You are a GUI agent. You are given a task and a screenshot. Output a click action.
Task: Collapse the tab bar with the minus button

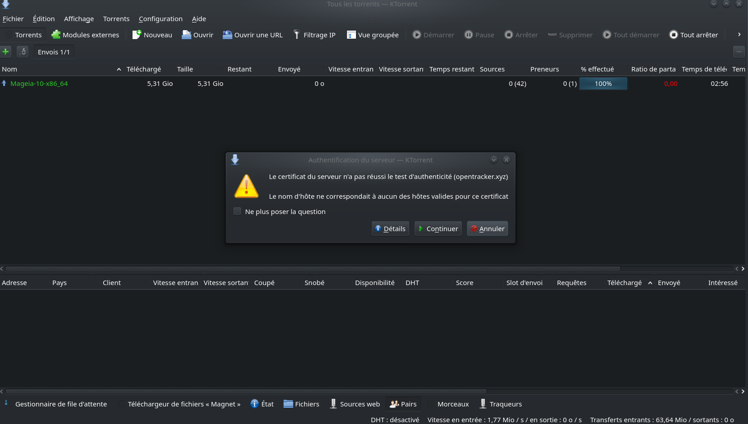(739, 52)
